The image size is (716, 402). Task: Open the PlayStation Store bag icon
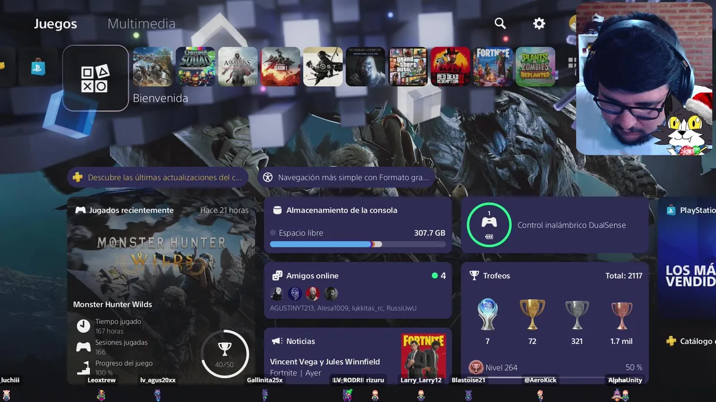(x=39, y=67)
